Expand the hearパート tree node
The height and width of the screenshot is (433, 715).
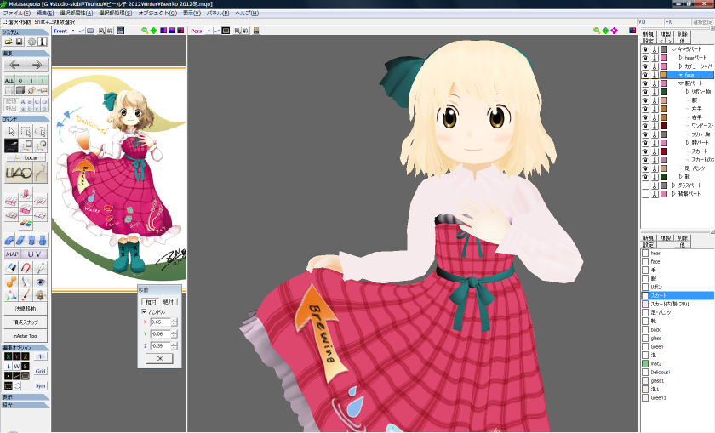pos(680,58)
